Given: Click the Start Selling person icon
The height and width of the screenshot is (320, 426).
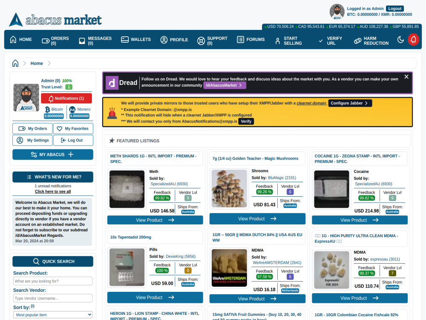Looking at the screenshot, I should pos(277,41).
